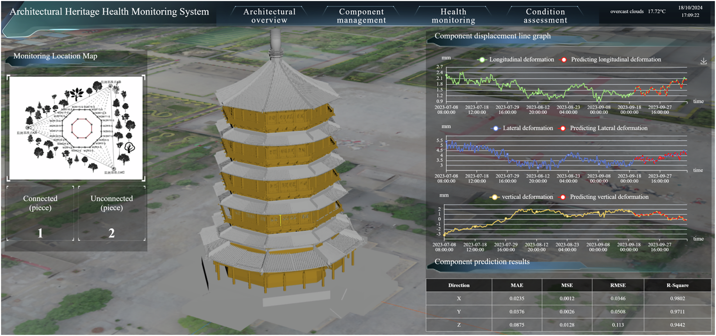
Task: Click the Component displacement line graph heading
Action: click(492, 36)
